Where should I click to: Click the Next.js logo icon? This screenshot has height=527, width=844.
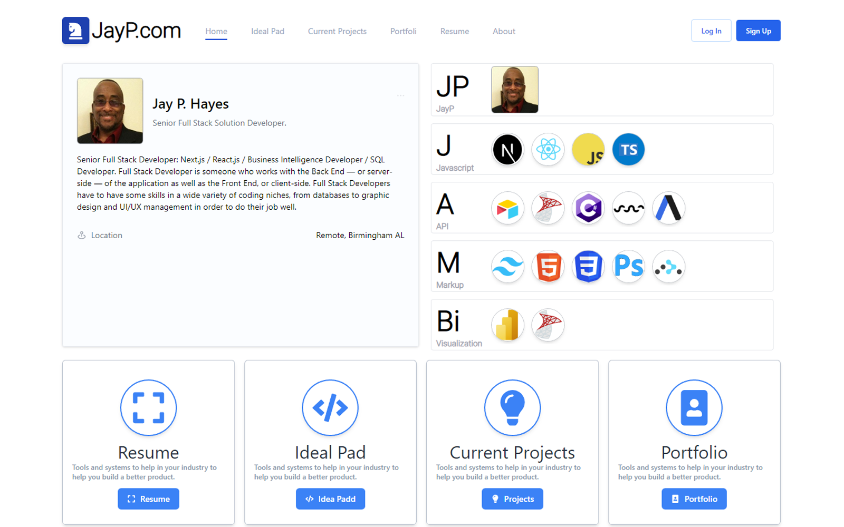507,150
